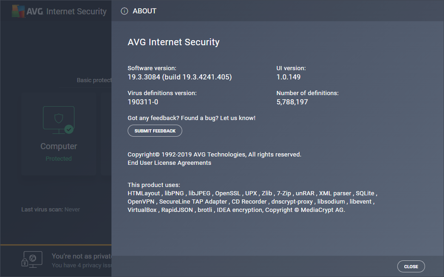Click the HTMLayout library name
Screen dimensions: 444x277
[144, 193]
